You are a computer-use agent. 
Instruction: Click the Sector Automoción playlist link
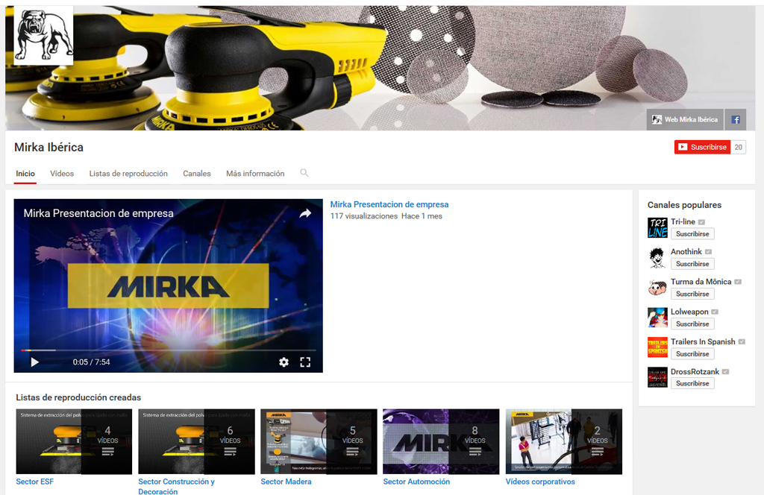click(416, 482)
